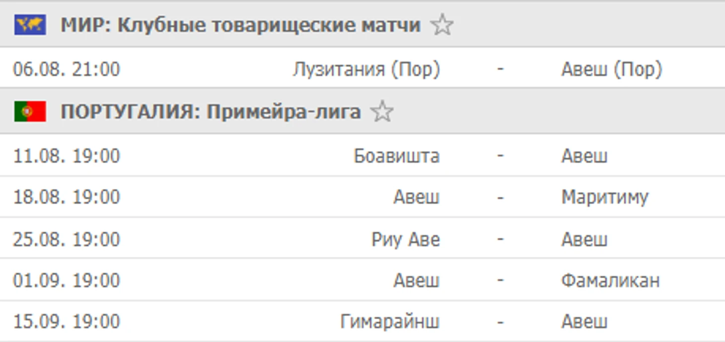Star the МИР Клубные товарищеские матчи league
The height and width of the screenshot is (342, 725).
[441, 25]
